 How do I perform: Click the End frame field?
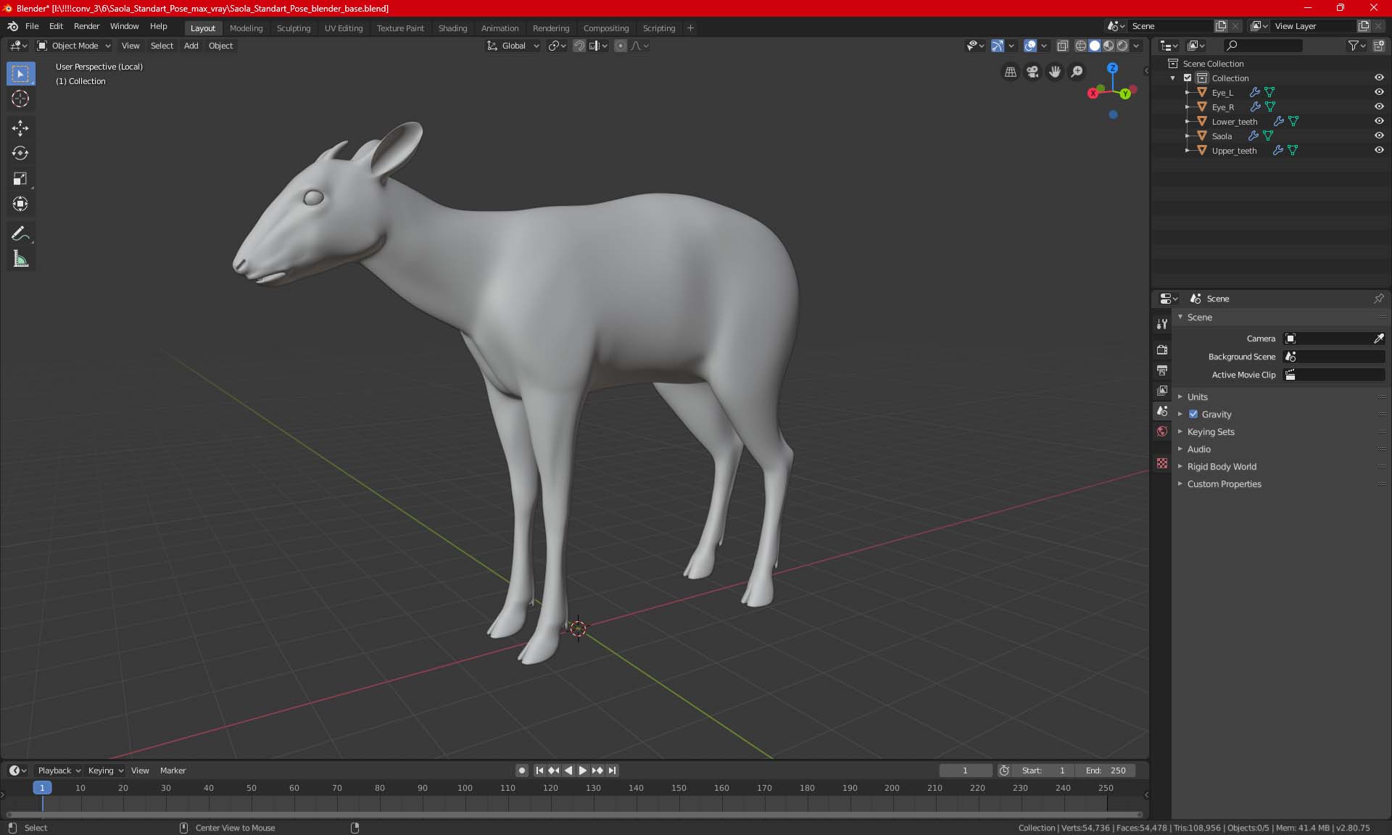[x=1106, y=770]
